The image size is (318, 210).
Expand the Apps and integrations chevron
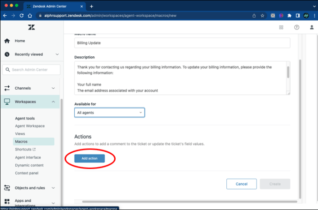point(53,203)
